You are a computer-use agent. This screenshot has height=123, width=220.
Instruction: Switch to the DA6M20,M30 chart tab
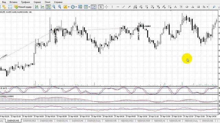[x=46, y=121]
